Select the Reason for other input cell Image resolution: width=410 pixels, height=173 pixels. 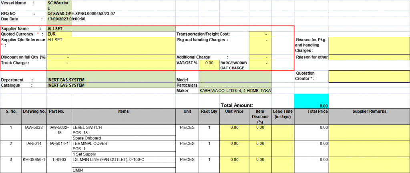[369, 58]
